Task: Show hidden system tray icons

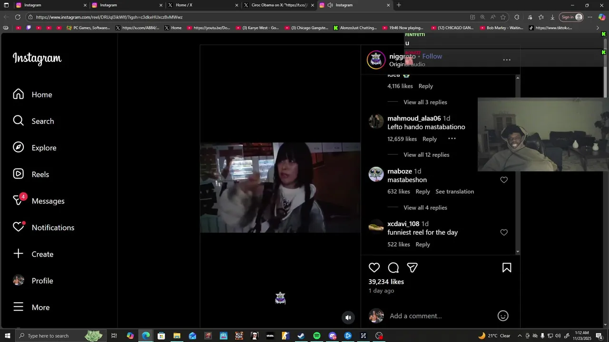Action: (x=520, y=336)
